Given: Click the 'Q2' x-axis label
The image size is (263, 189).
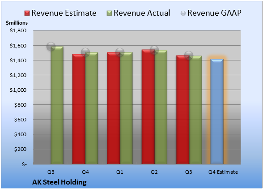Looking at the screenshot, I should tap(154, 172).
